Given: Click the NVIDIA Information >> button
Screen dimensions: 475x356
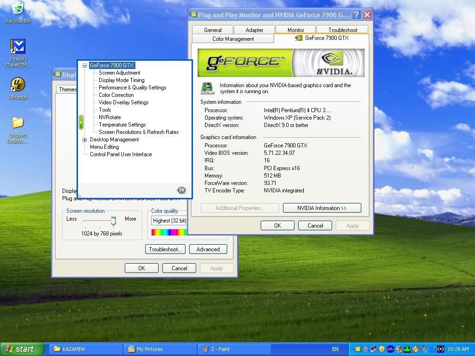Looking at the screenshot, I should (x=321, y=208).
